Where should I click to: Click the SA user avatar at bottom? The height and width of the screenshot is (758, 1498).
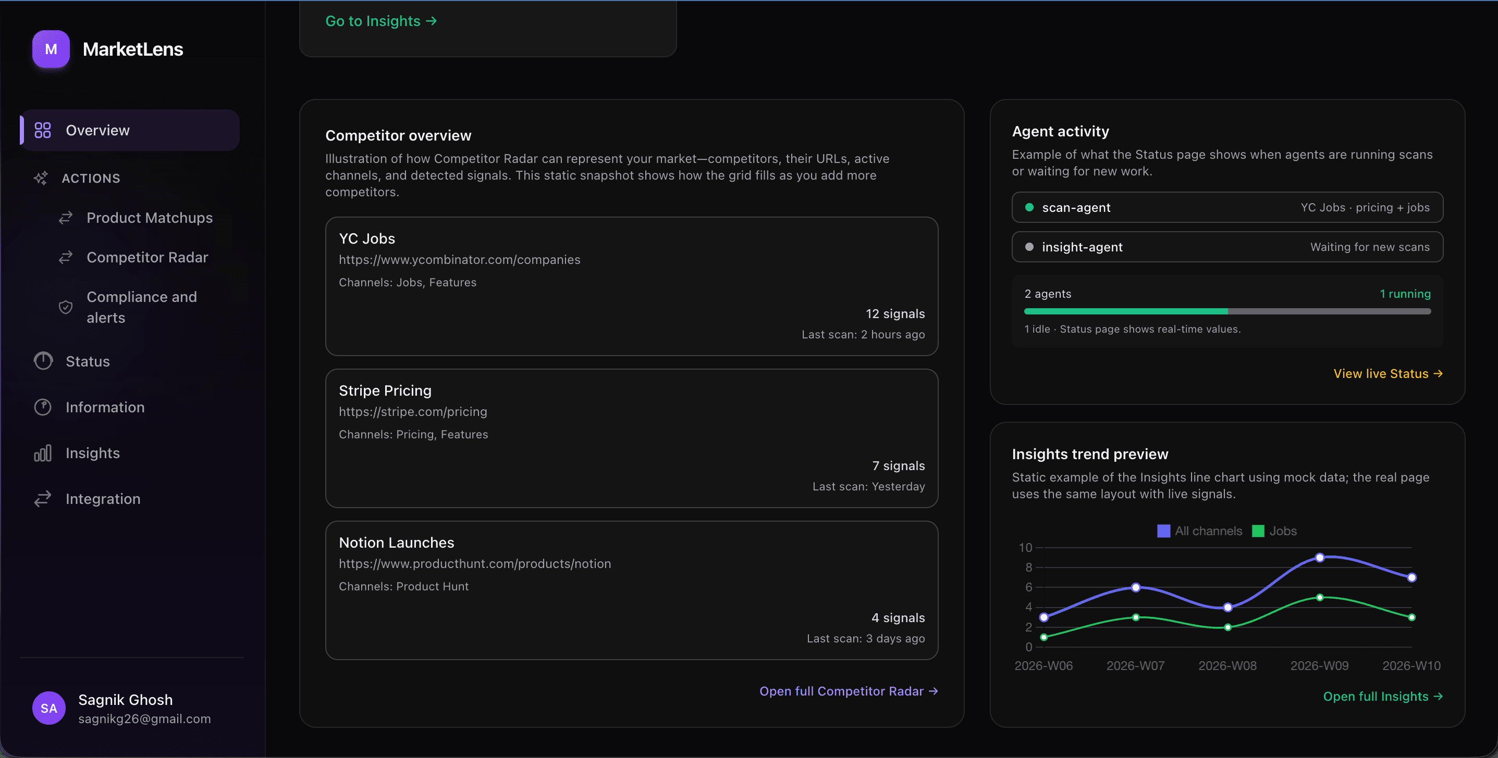[49, 708]
